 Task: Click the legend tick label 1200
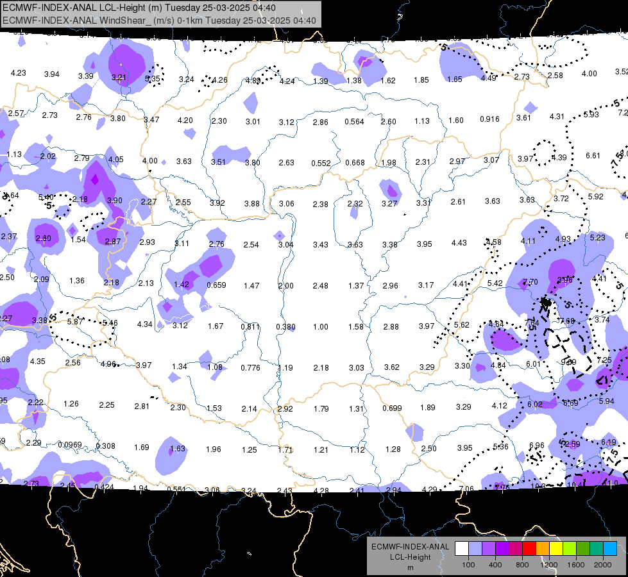[548, 565]
